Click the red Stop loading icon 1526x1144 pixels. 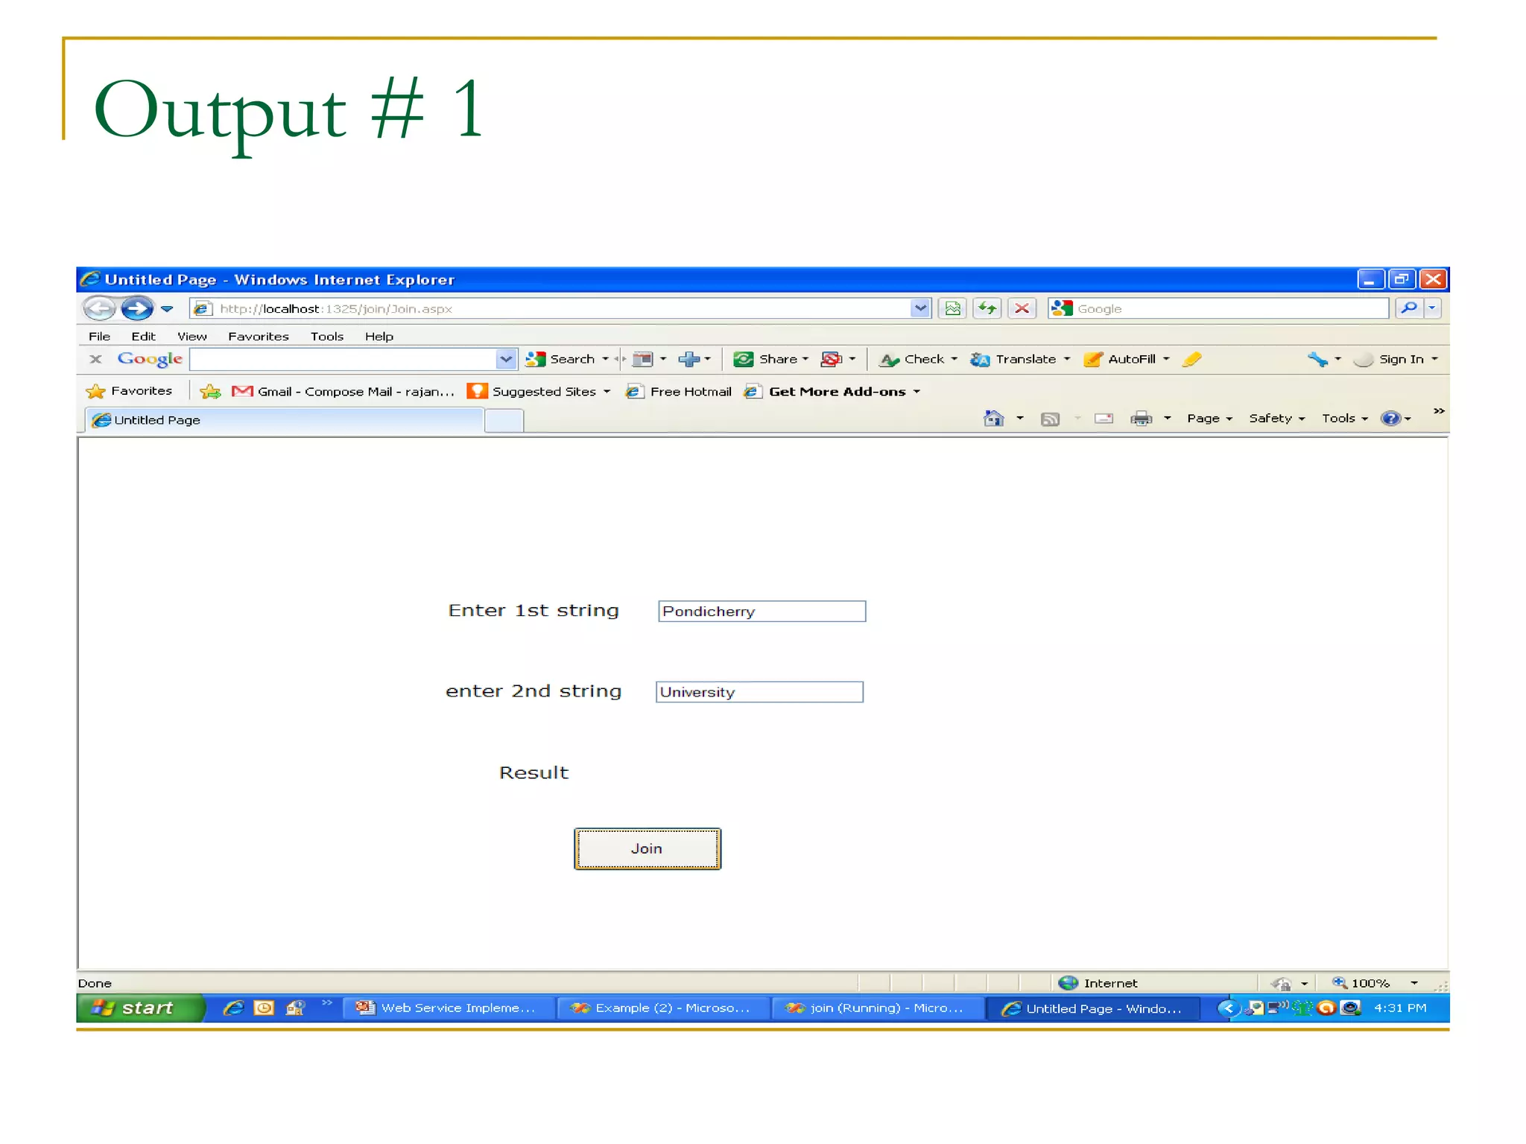point(1022,308)
